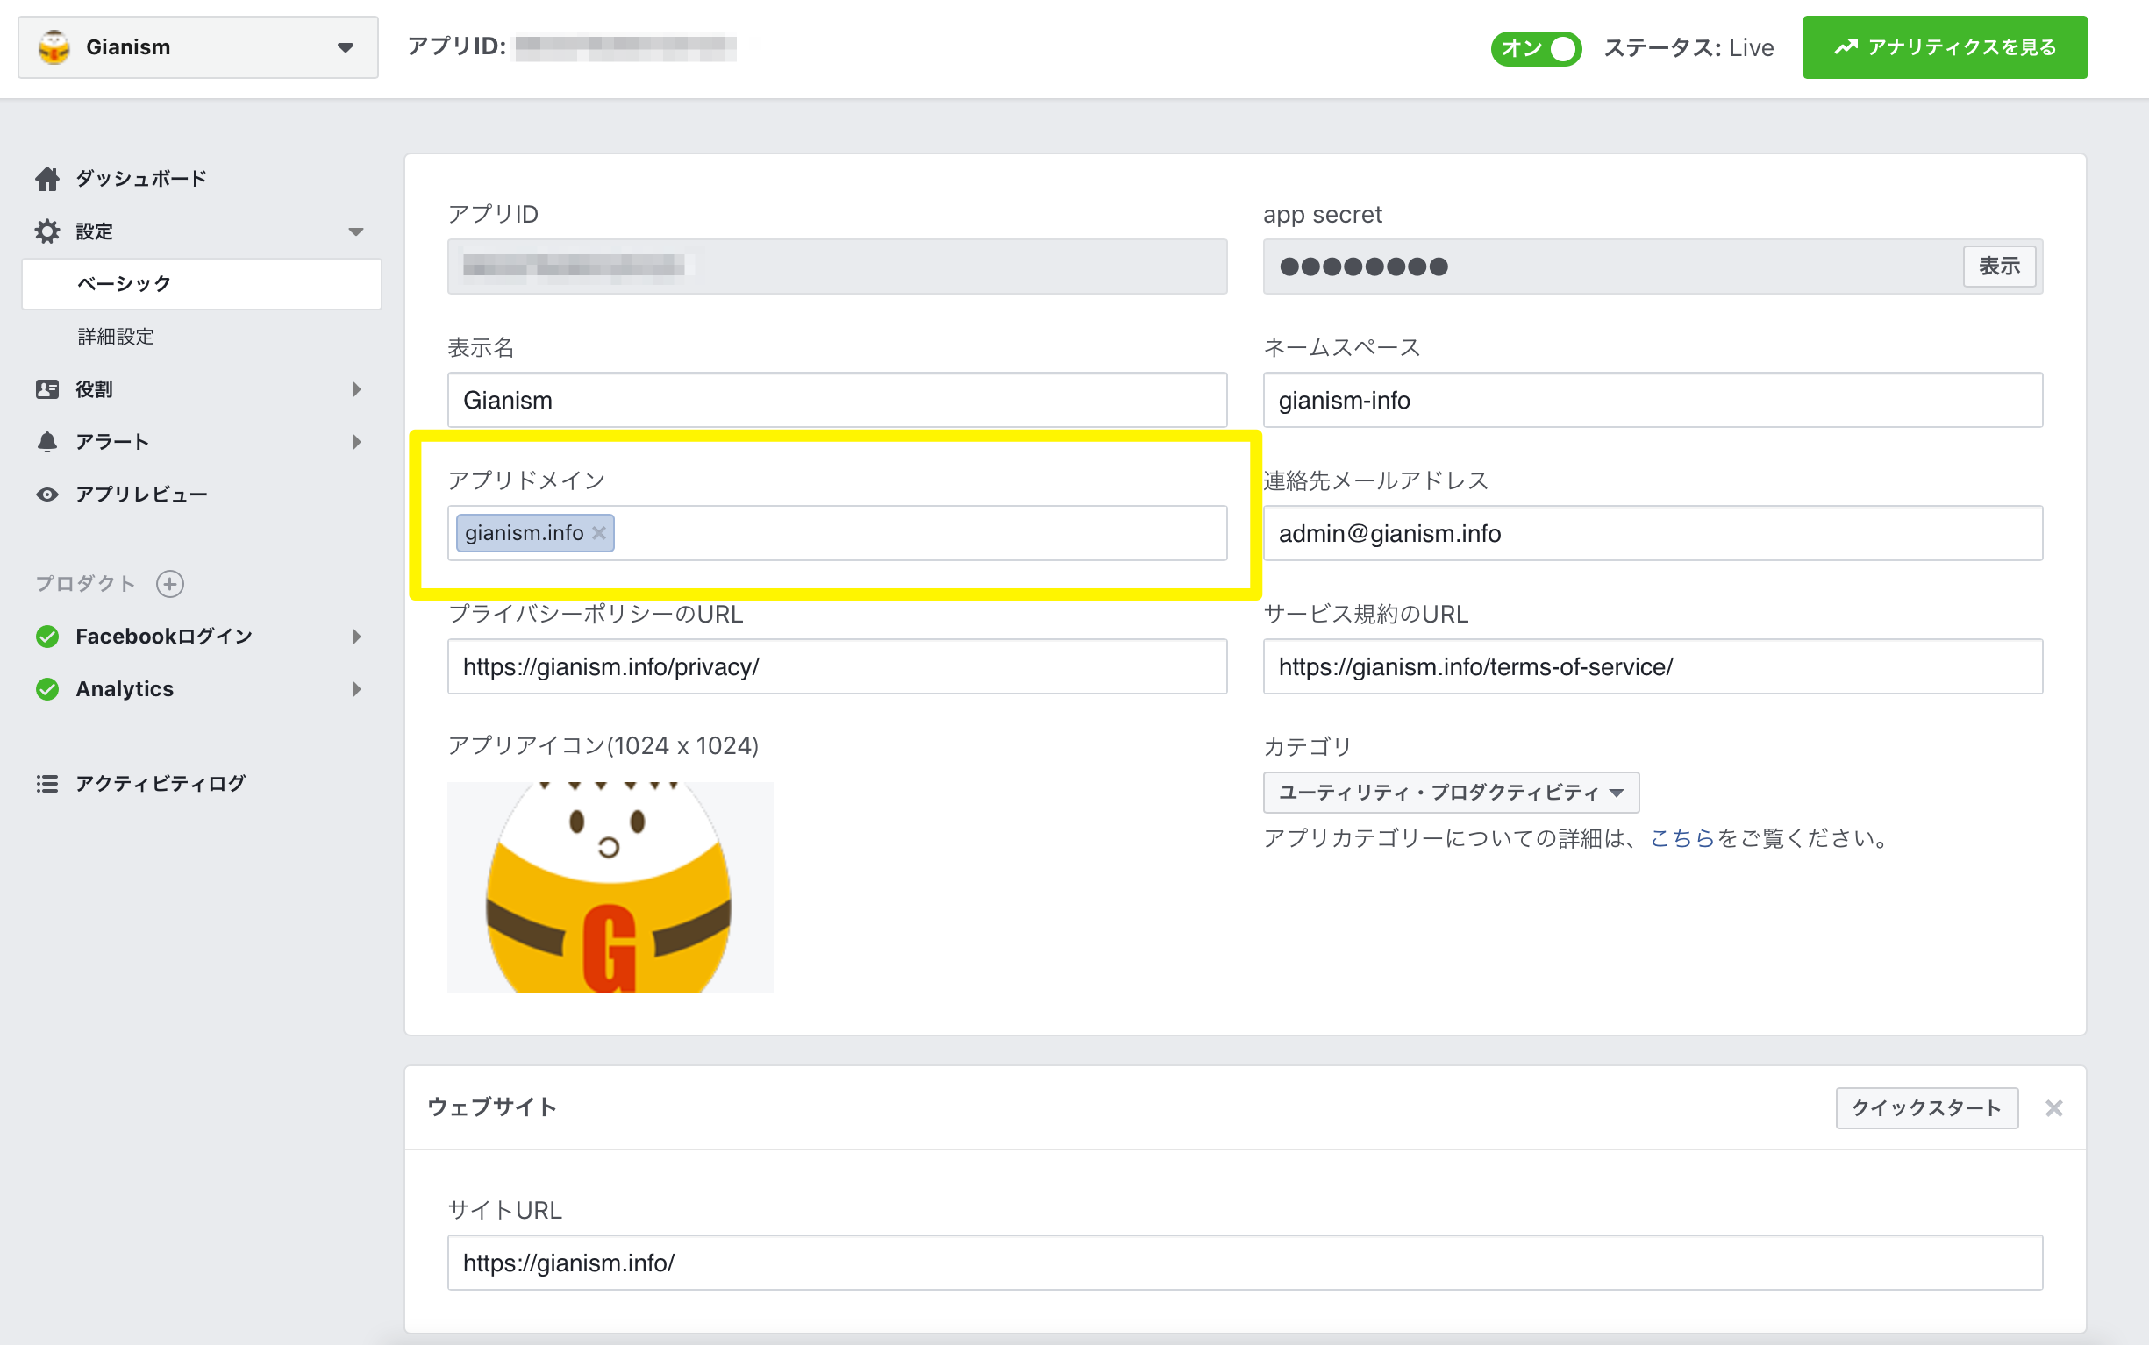Click the クイックスタート button
Screen dimensions: 2149x1345
(1926, 1107)
